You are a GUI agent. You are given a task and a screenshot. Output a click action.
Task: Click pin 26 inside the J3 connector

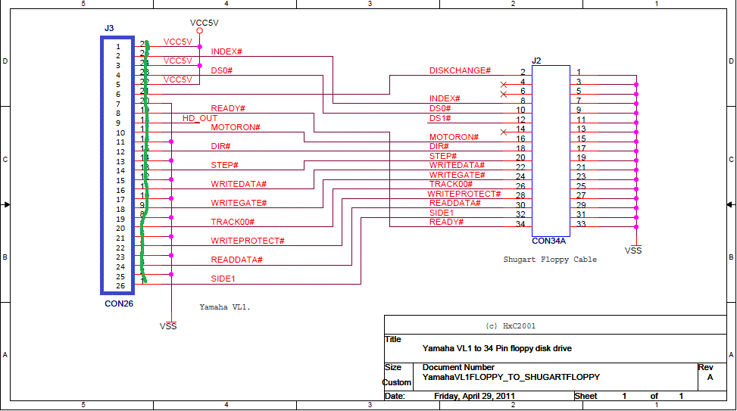tap(120, 285)
